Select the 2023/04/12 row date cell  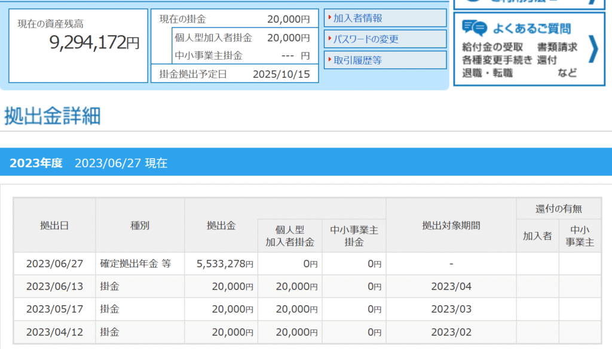[x=54, y=332]
